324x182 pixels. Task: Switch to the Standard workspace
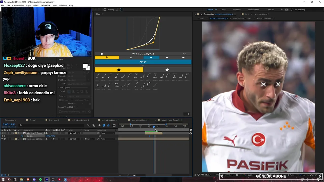237,10
